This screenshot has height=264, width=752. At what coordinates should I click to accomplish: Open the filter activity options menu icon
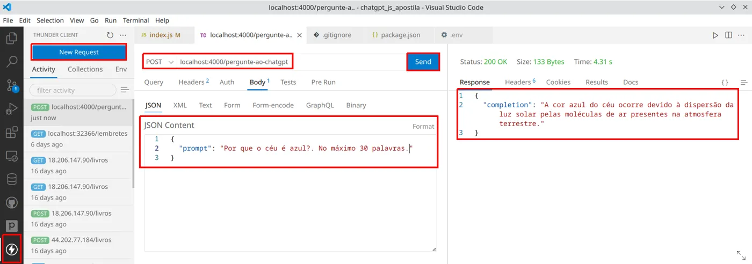coord(125,90)
